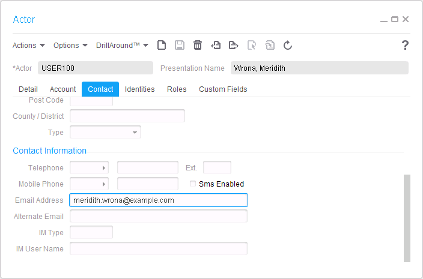Click into the Alternate Email field
The height and width of the screenshot is (279, 423).
[159, 216]
